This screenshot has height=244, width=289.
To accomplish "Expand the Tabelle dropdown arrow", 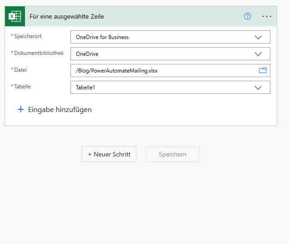I will coord(258,88).
